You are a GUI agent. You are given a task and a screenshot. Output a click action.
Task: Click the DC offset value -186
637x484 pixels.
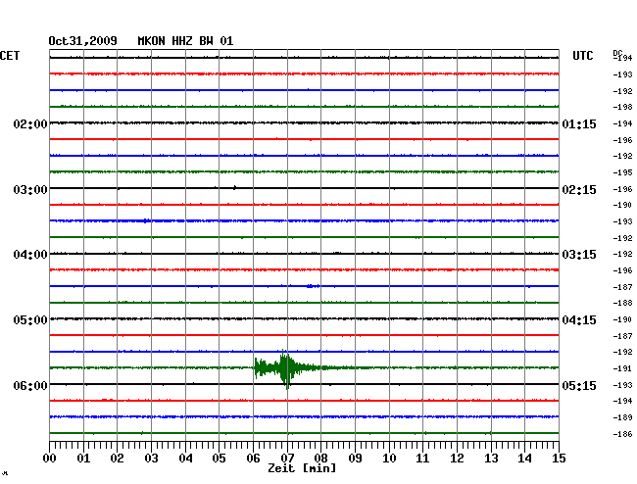[622, 434]
